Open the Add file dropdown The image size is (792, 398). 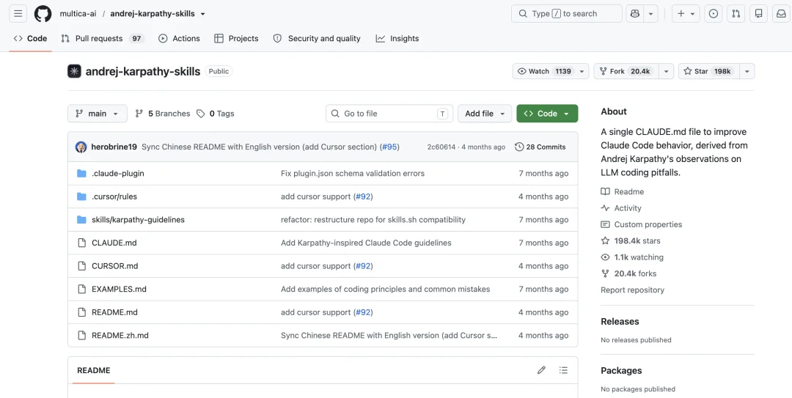pyautogui.click(x=485, y=114)
